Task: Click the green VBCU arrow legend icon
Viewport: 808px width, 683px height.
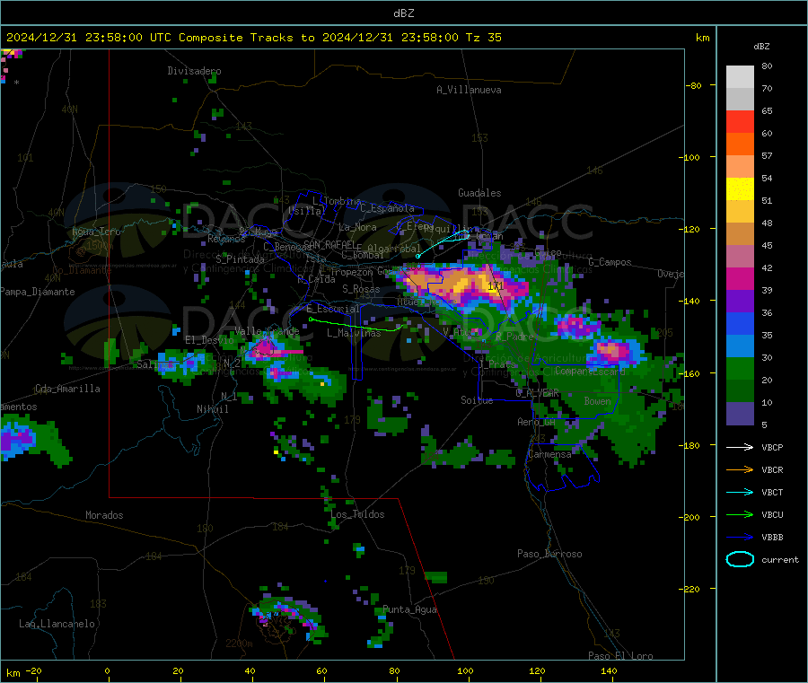Action: (x=740, y=514)
